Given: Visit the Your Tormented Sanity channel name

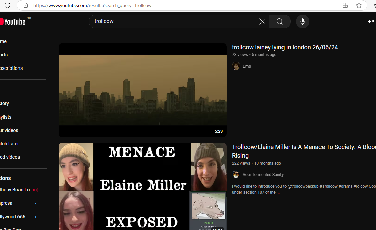Looking at the screenshot, I should (x=263, y=175).
